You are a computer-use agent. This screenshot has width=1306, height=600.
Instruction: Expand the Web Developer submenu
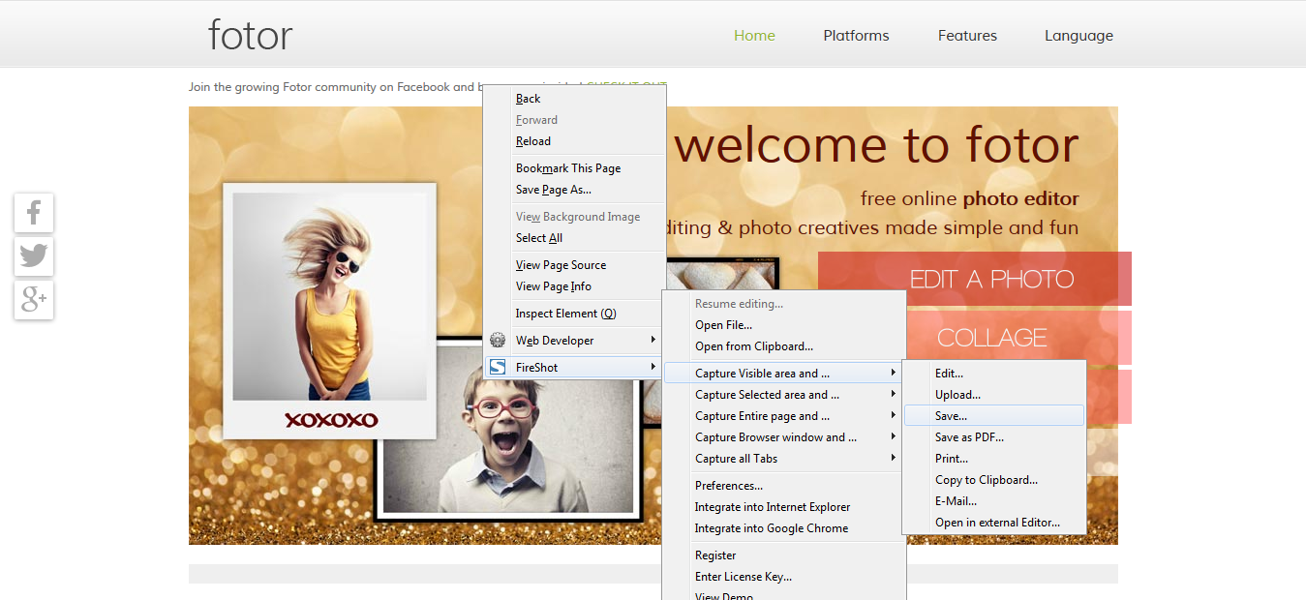[574, 341]
